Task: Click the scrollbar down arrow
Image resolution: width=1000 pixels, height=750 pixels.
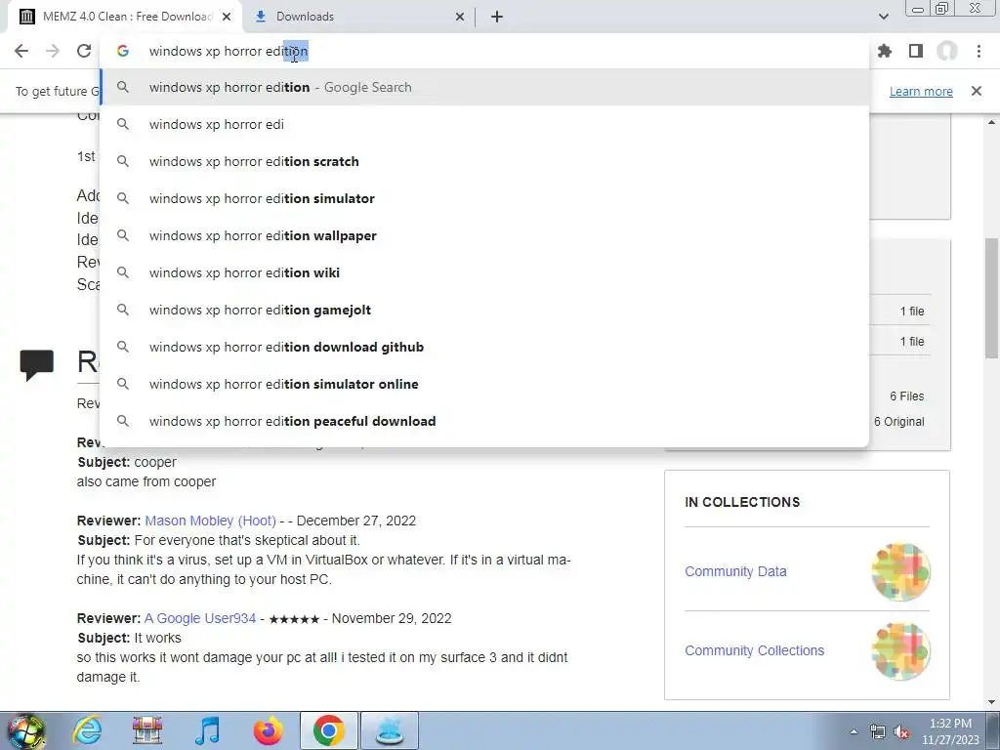Action: click(991, 702)
